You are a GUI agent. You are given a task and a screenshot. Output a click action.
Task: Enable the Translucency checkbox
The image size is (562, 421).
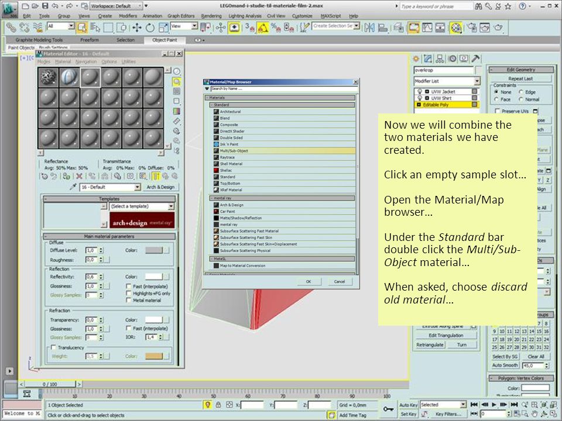coord(53,347)
